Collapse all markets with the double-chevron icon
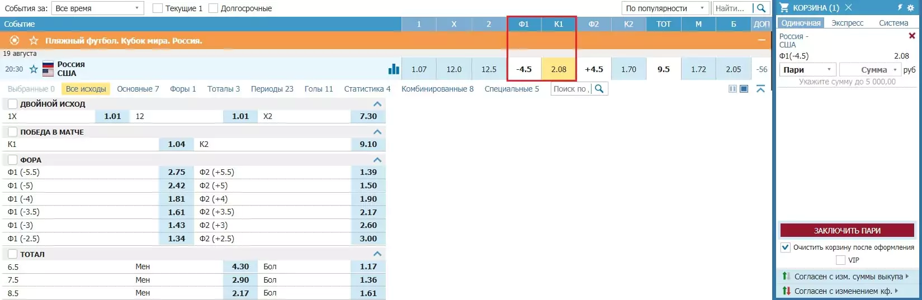922x300 pixels. point(760,89)
